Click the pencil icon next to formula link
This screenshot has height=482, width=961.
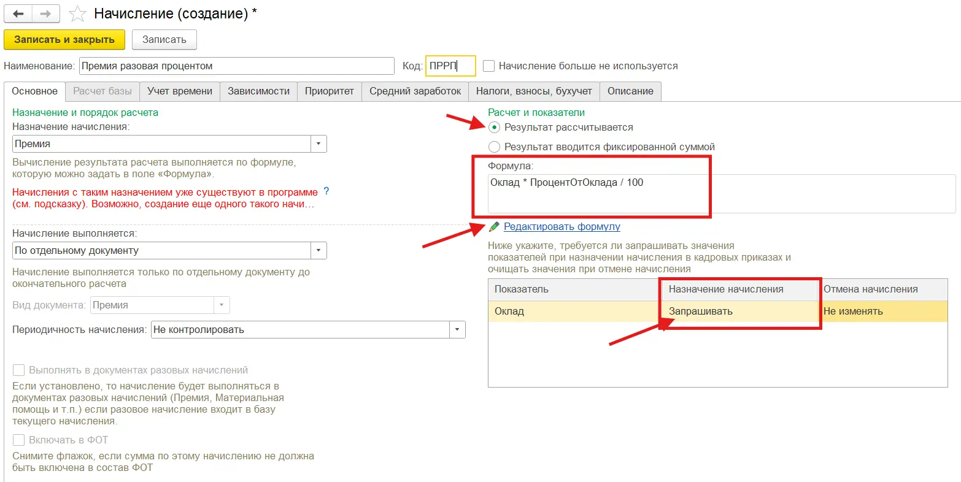tap(494, 227)
